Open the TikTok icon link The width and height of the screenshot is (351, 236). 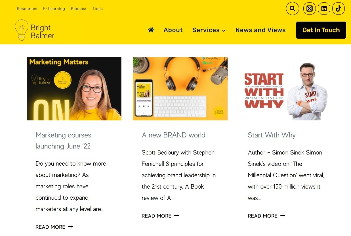coord(339,9)
